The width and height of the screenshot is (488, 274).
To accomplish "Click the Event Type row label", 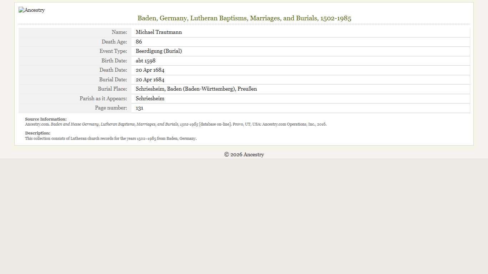I will click(113, 51).
